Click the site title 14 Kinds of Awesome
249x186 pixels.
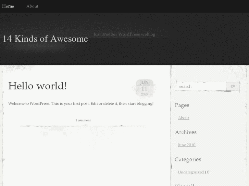tap(46, 39)
